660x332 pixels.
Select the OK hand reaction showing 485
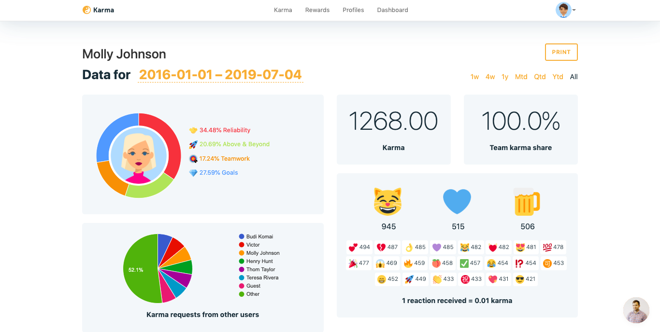[x=416, y=247]
